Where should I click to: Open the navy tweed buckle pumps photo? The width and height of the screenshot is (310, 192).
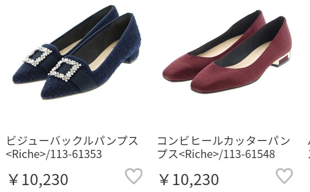(77, 52)
